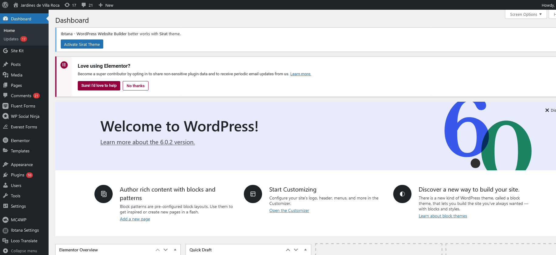Toggle Quick Draft panel collapse triangle
The width and height of the screenshot is (556, 255).
click(305, 250)
